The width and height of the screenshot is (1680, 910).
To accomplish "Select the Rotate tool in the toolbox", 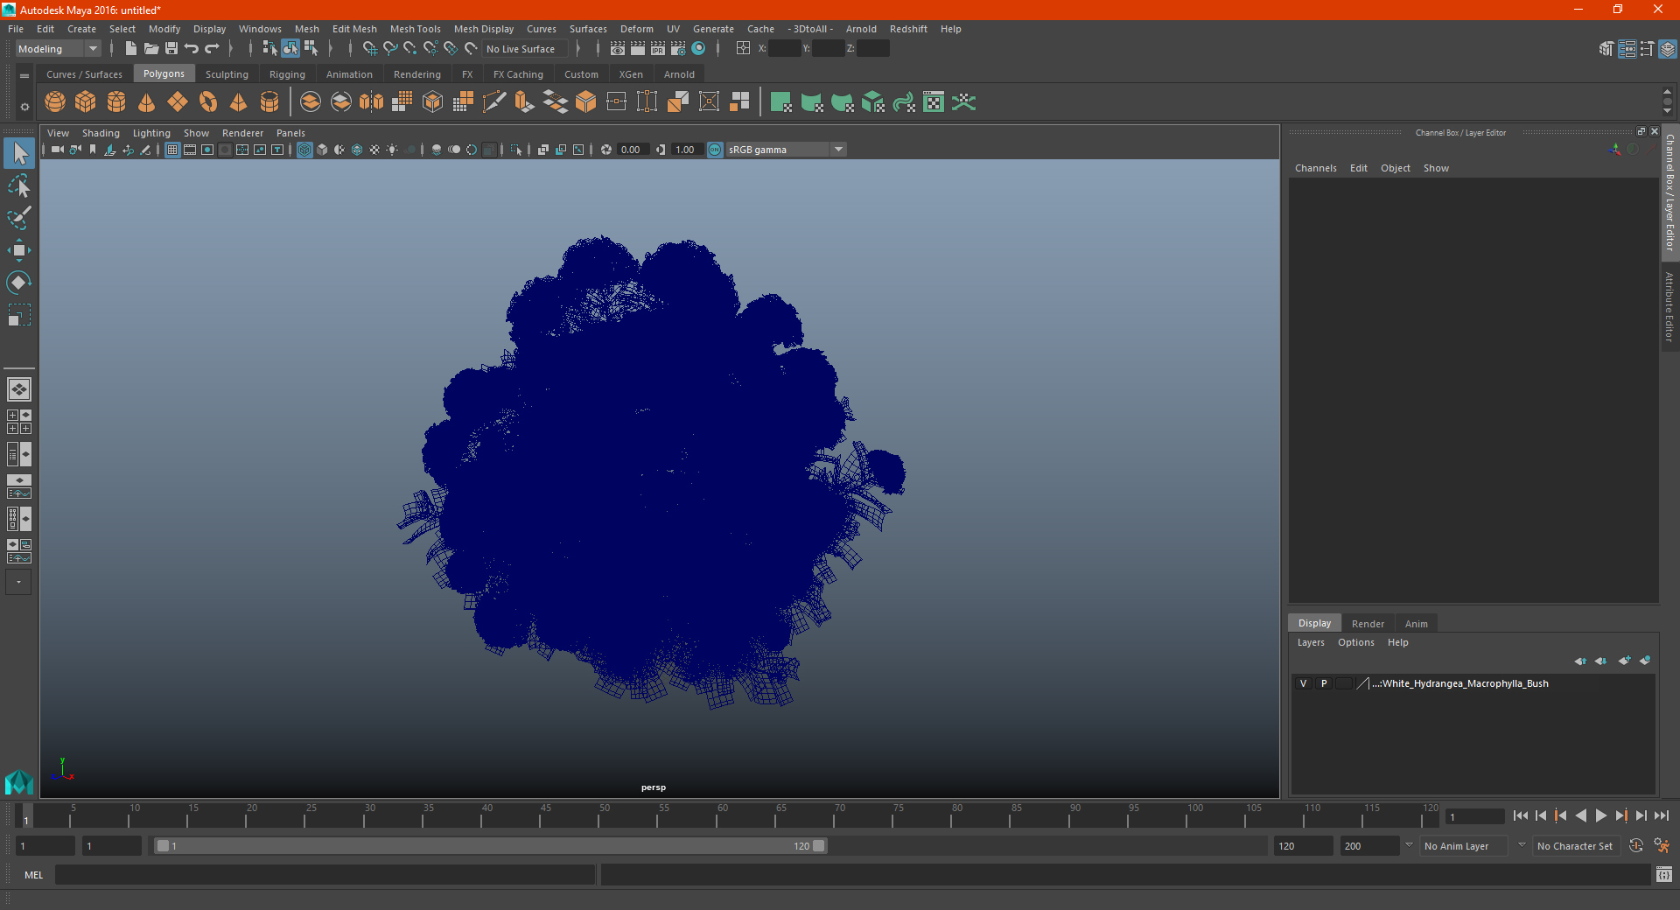I will 18,283.
